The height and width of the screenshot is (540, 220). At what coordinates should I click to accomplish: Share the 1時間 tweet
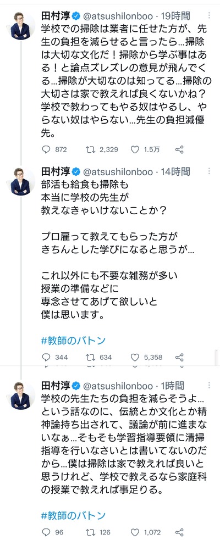pos(179,532)
